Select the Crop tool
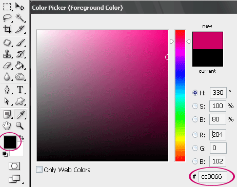 click(7, 29)
